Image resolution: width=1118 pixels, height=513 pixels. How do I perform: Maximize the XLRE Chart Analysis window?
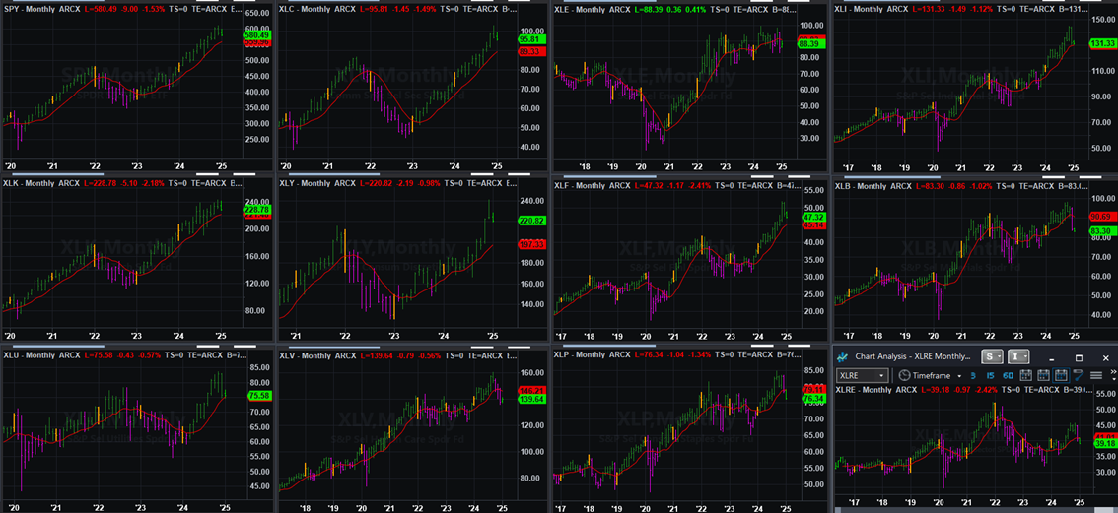point(1079,358)
